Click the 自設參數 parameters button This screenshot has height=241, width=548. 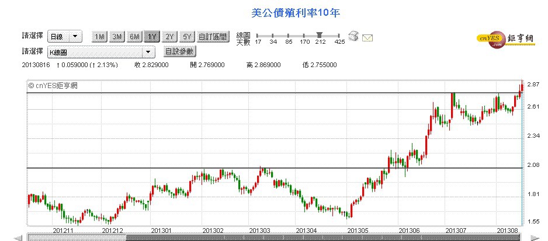click(179, 52)
